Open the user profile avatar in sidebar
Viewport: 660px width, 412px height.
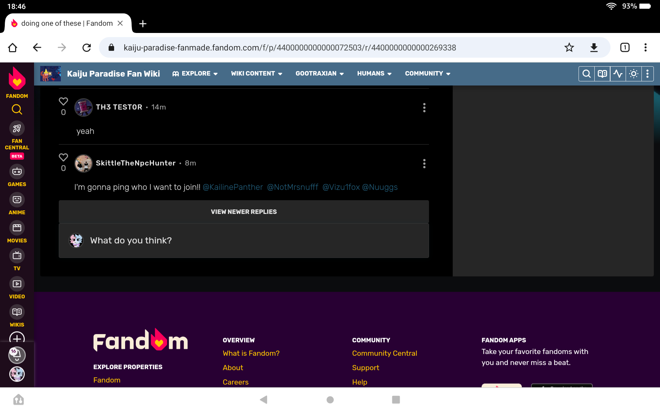(x=17, y=374)
